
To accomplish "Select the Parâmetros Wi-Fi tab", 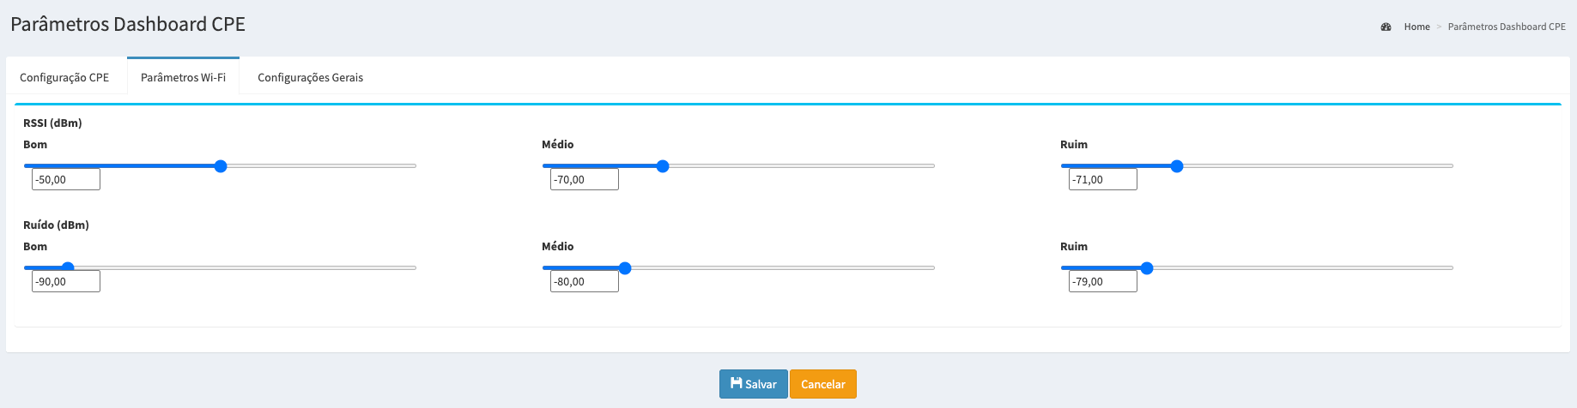I will click(183, 77).
